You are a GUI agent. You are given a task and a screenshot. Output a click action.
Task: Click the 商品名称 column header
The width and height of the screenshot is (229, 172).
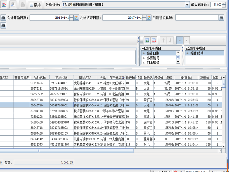[85, 78]
